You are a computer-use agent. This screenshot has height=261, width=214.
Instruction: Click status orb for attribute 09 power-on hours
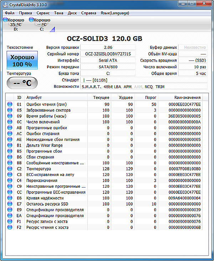click(x=10, y=116)
